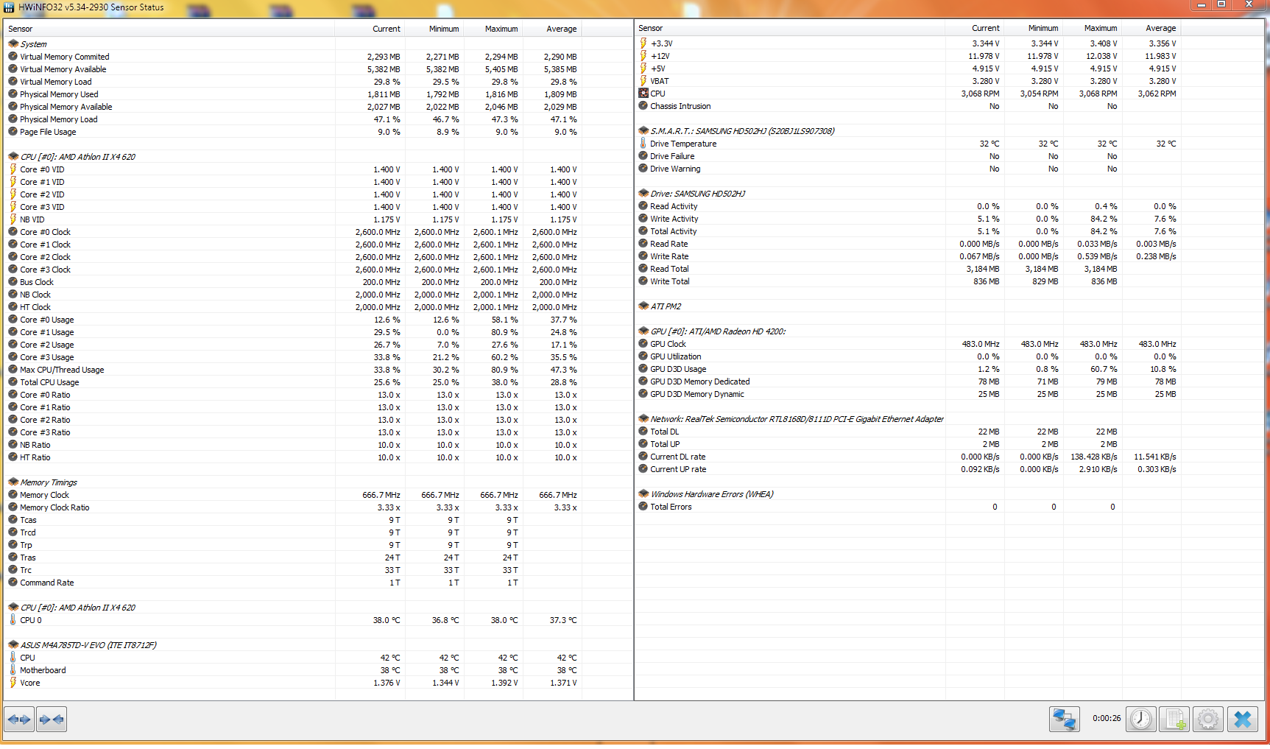Select the Drive: SAMSUNG HD502HJ group header
Viewport: 1270px width, 749px height.
[950, 194]
